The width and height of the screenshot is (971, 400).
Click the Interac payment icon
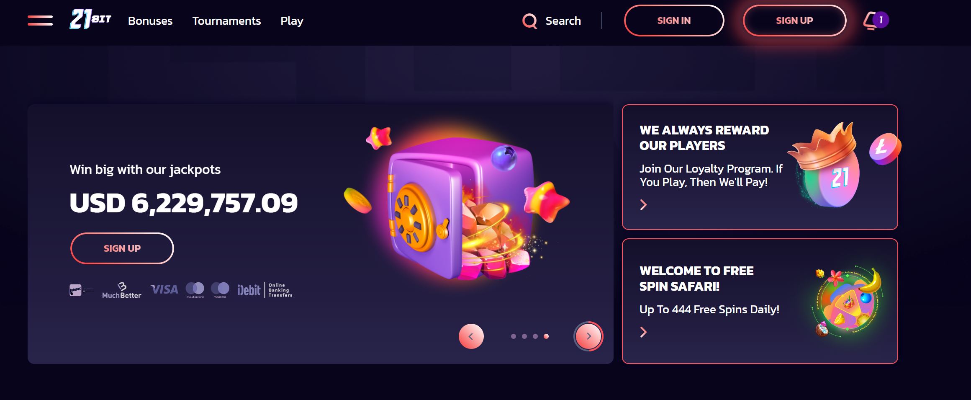tap(76, 290)
